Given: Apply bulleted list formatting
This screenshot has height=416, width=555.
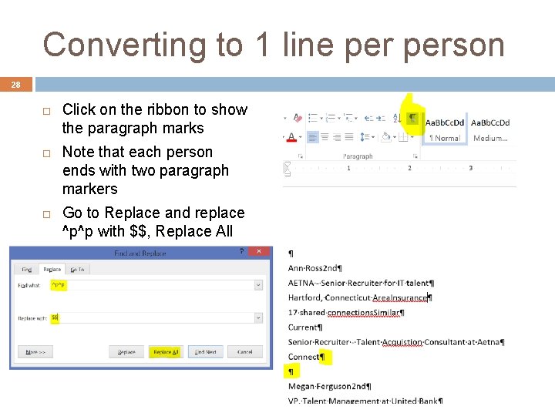Looking at the screenshot, I should (x=312, y=118).
